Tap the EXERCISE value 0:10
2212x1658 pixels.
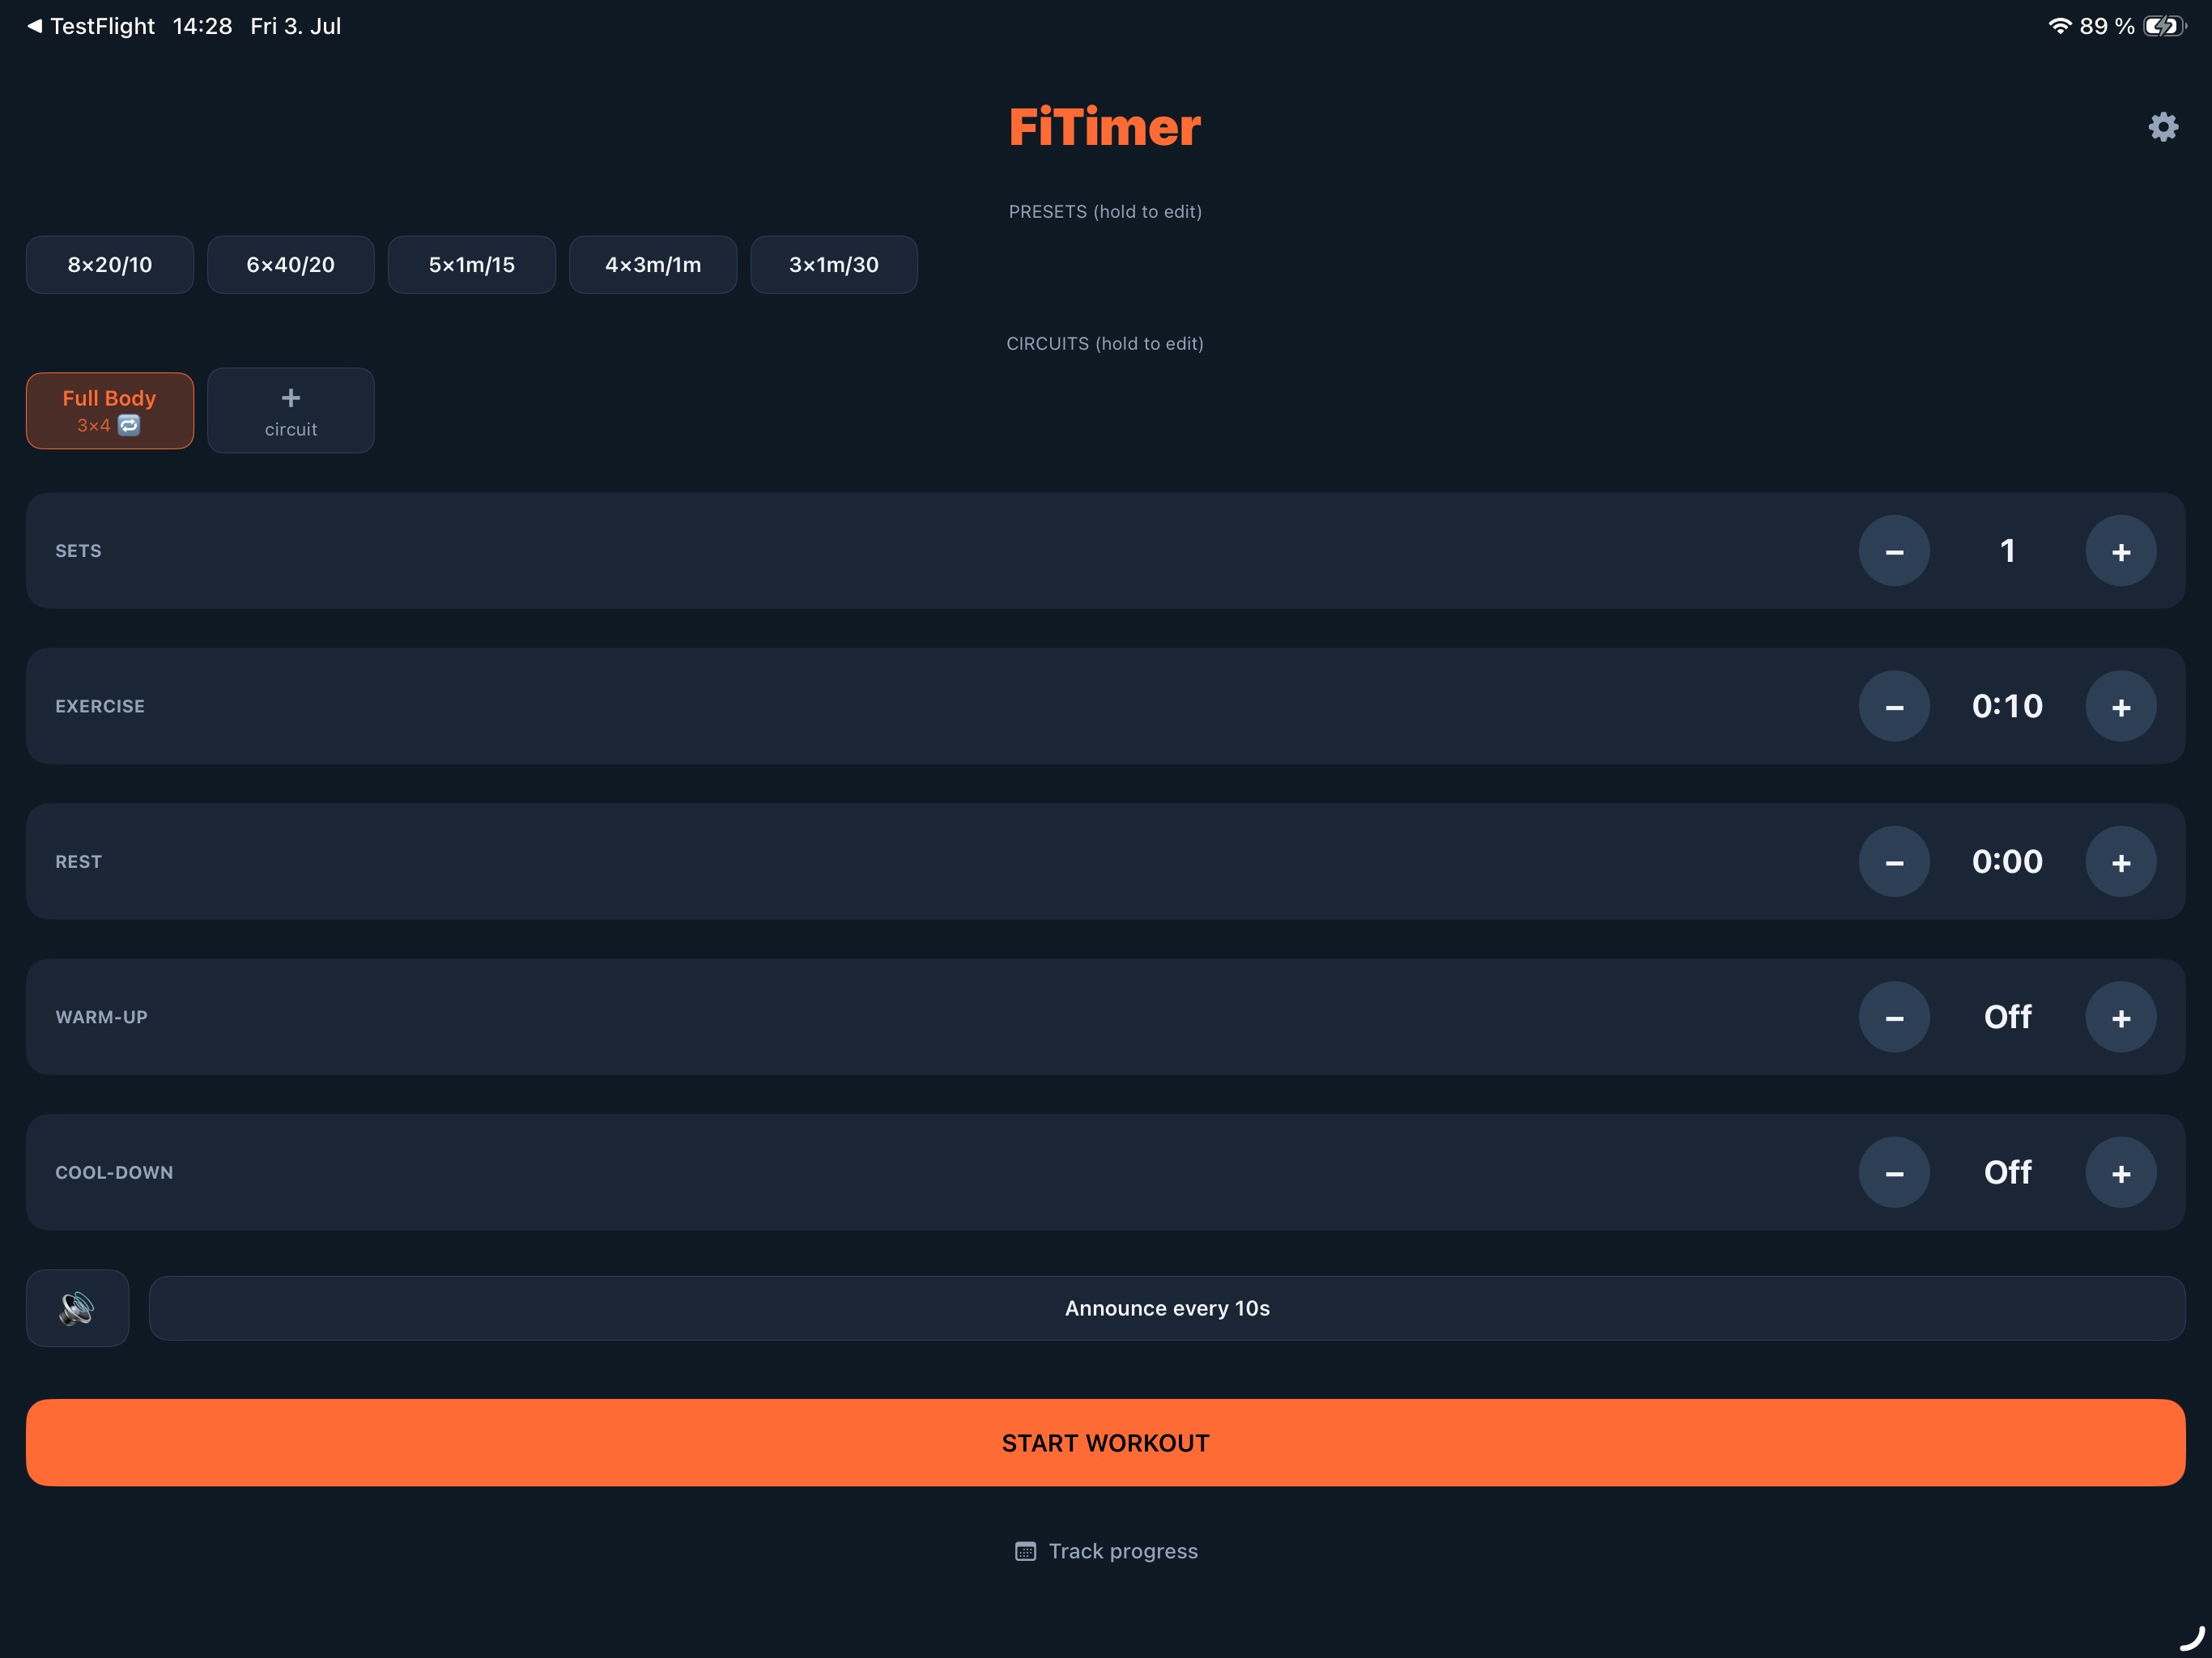(x=2007, y=706)
